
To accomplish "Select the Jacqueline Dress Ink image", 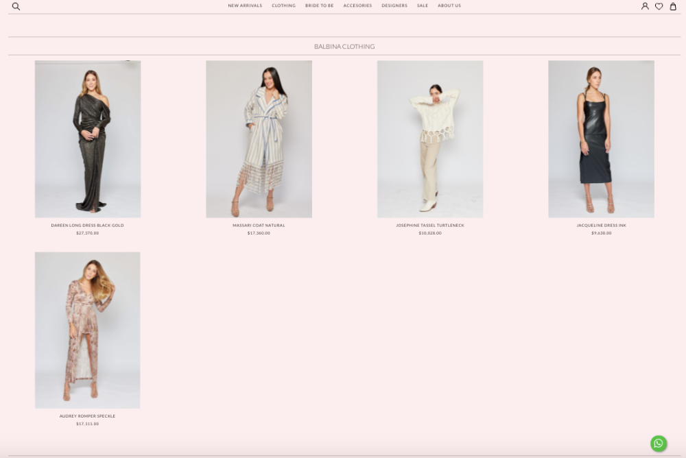I will (601, 139).
